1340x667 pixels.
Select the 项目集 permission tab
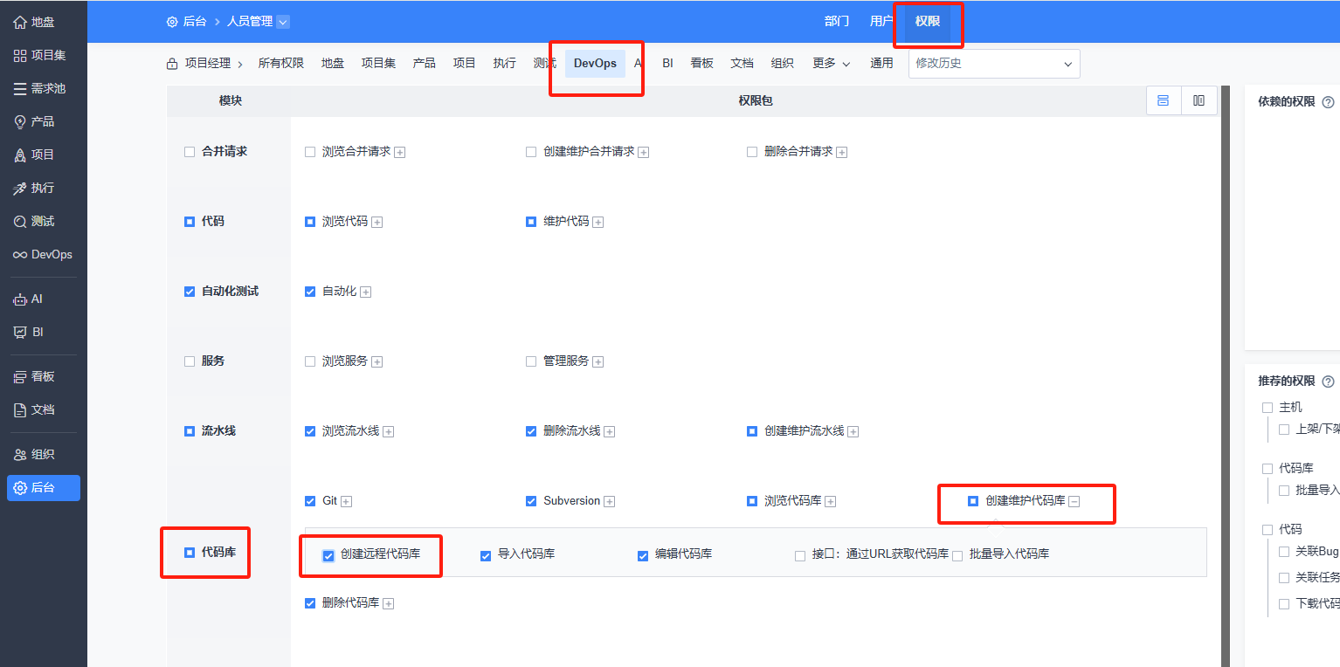pos(378,63)
